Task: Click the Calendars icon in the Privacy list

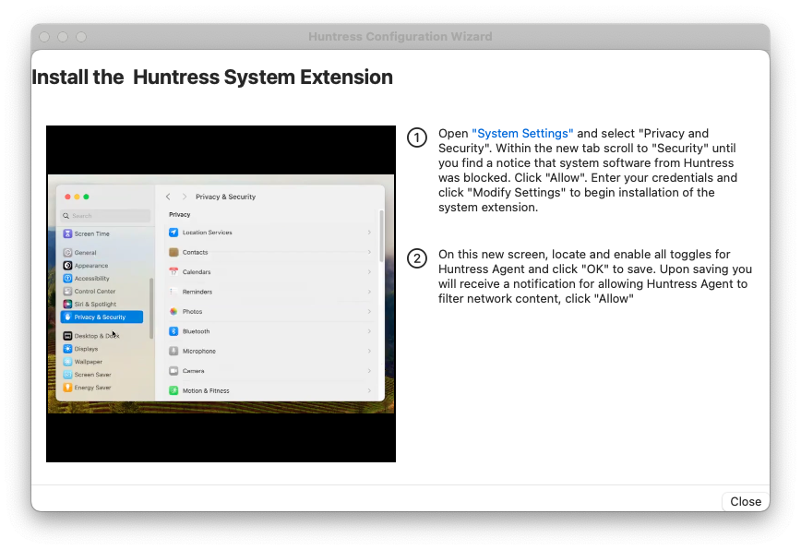Action: click(173, 271)
